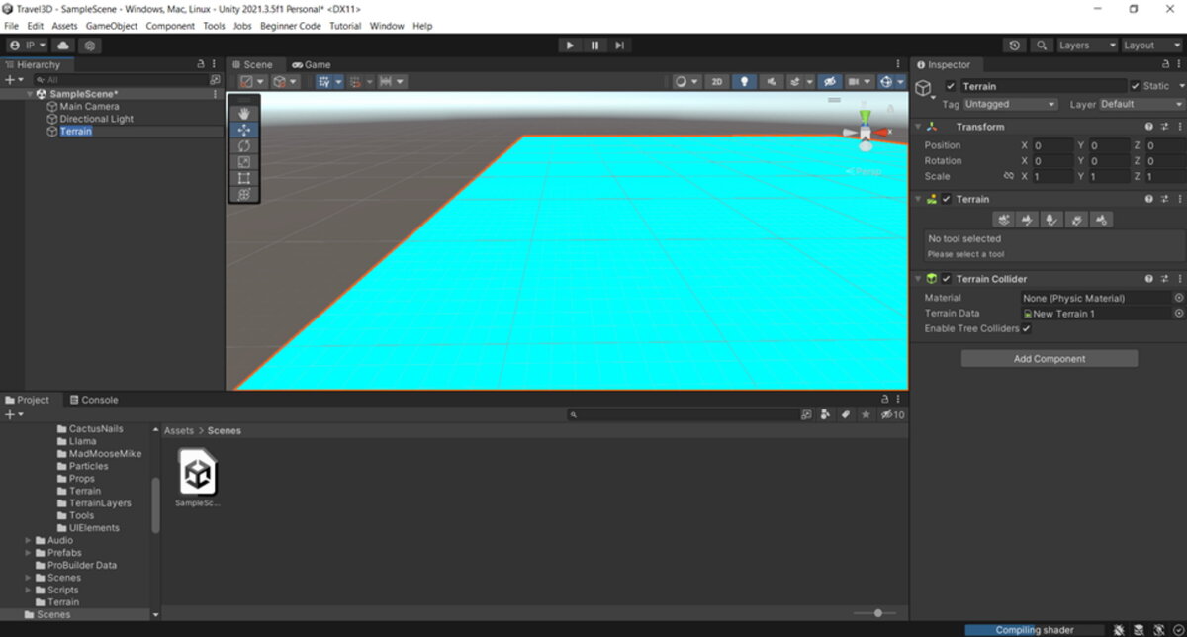Viewport: 1187px width, 637px height.
Task: Select the SampleScene asset thumbnail
Action: (198, 473)
